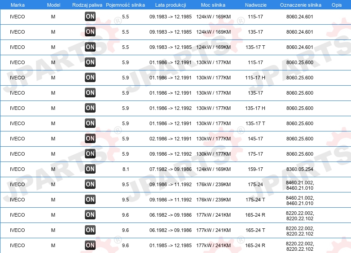Click the M model cell in the 145-17 row
351x253 pixels.
53,139
